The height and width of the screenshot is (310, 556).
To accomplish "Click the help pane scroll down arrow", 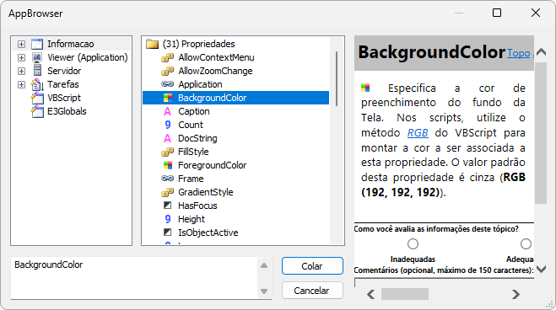I will 541,270.
